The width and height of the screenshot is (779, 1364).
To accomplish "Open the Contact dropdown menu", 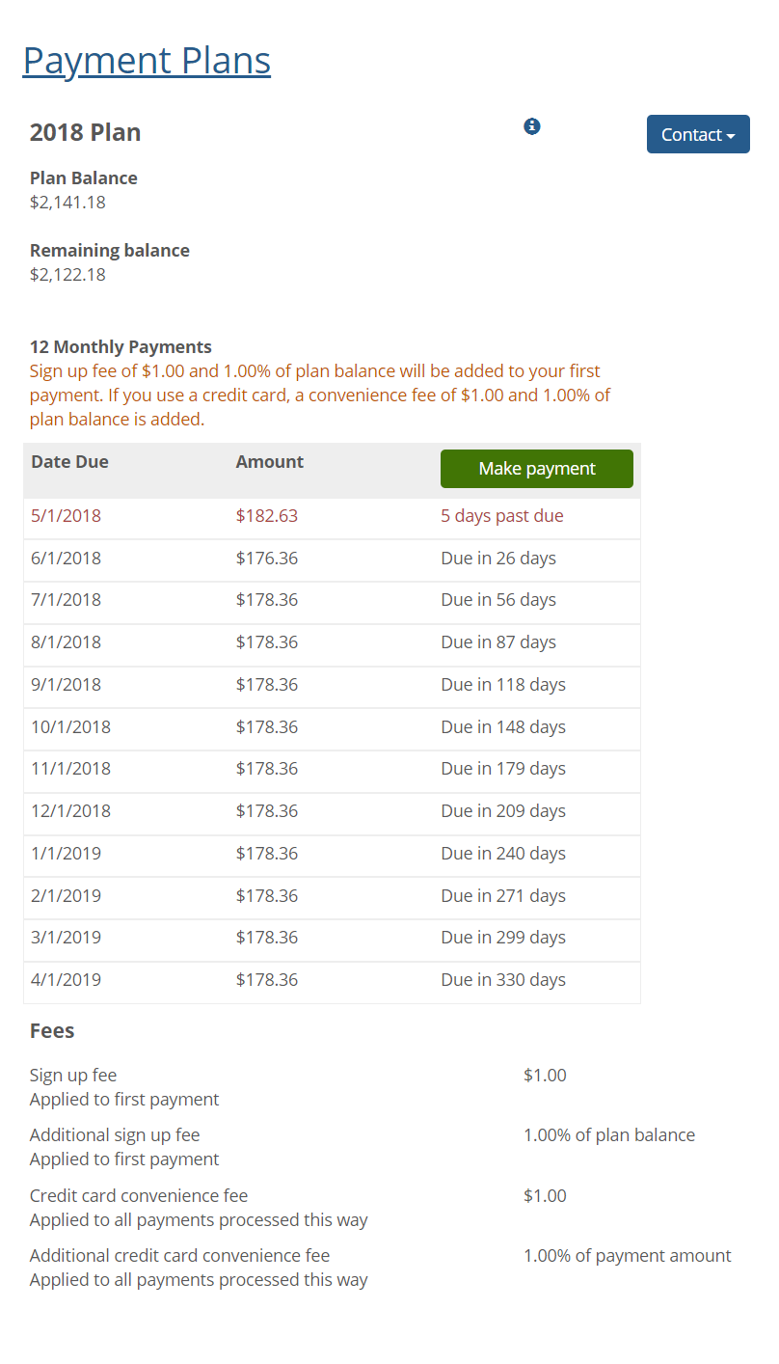I will click(697, 134).
